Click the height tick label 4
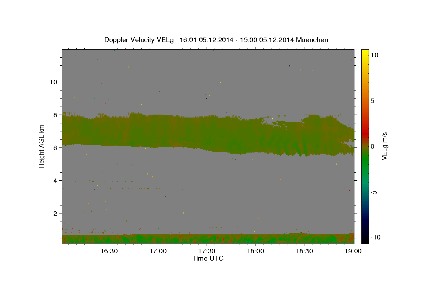Viewport: 438px width, 292px height. click(55, 180)
